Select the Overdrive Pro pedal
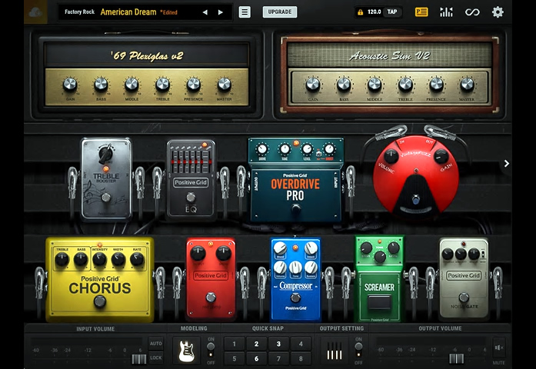Viewport: 536px width, 369px height. tap(296, 180)
